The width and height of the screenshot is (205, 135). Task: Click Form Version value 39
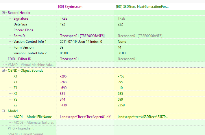tap(62, 47)
